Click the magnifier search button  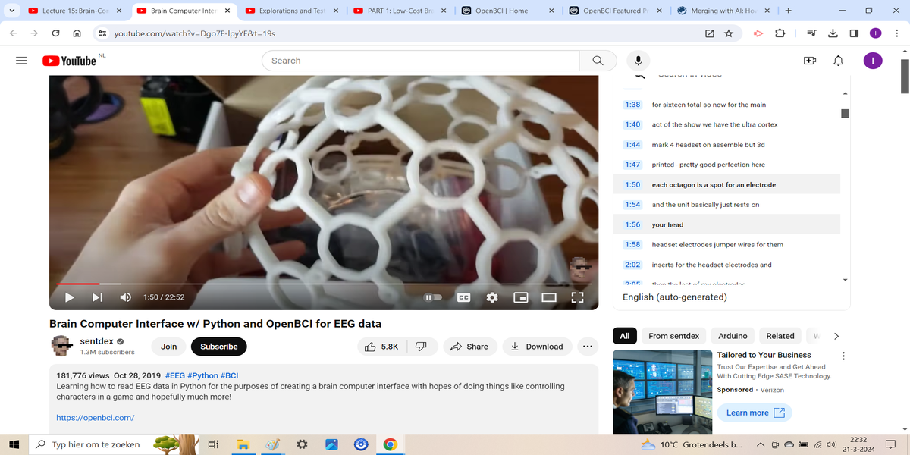coord(598,61)
